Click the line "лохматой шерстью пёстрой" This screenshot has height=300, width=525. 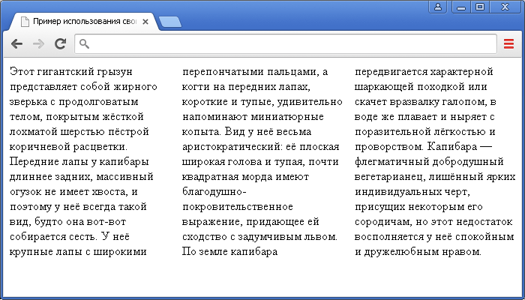pyautogui.click(x=79, y=131)
